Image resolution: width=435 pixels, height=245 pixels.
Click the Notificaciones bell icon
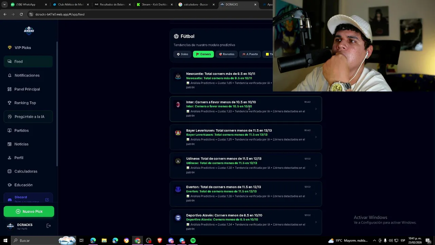coord(10,75)
